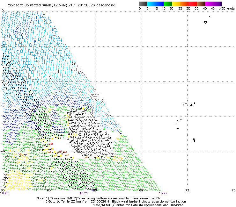Click the 'Rapidscat Corrected Winds(12.5KM)' title text
Screen dimensions: 236x207
[x=37, y=5]
